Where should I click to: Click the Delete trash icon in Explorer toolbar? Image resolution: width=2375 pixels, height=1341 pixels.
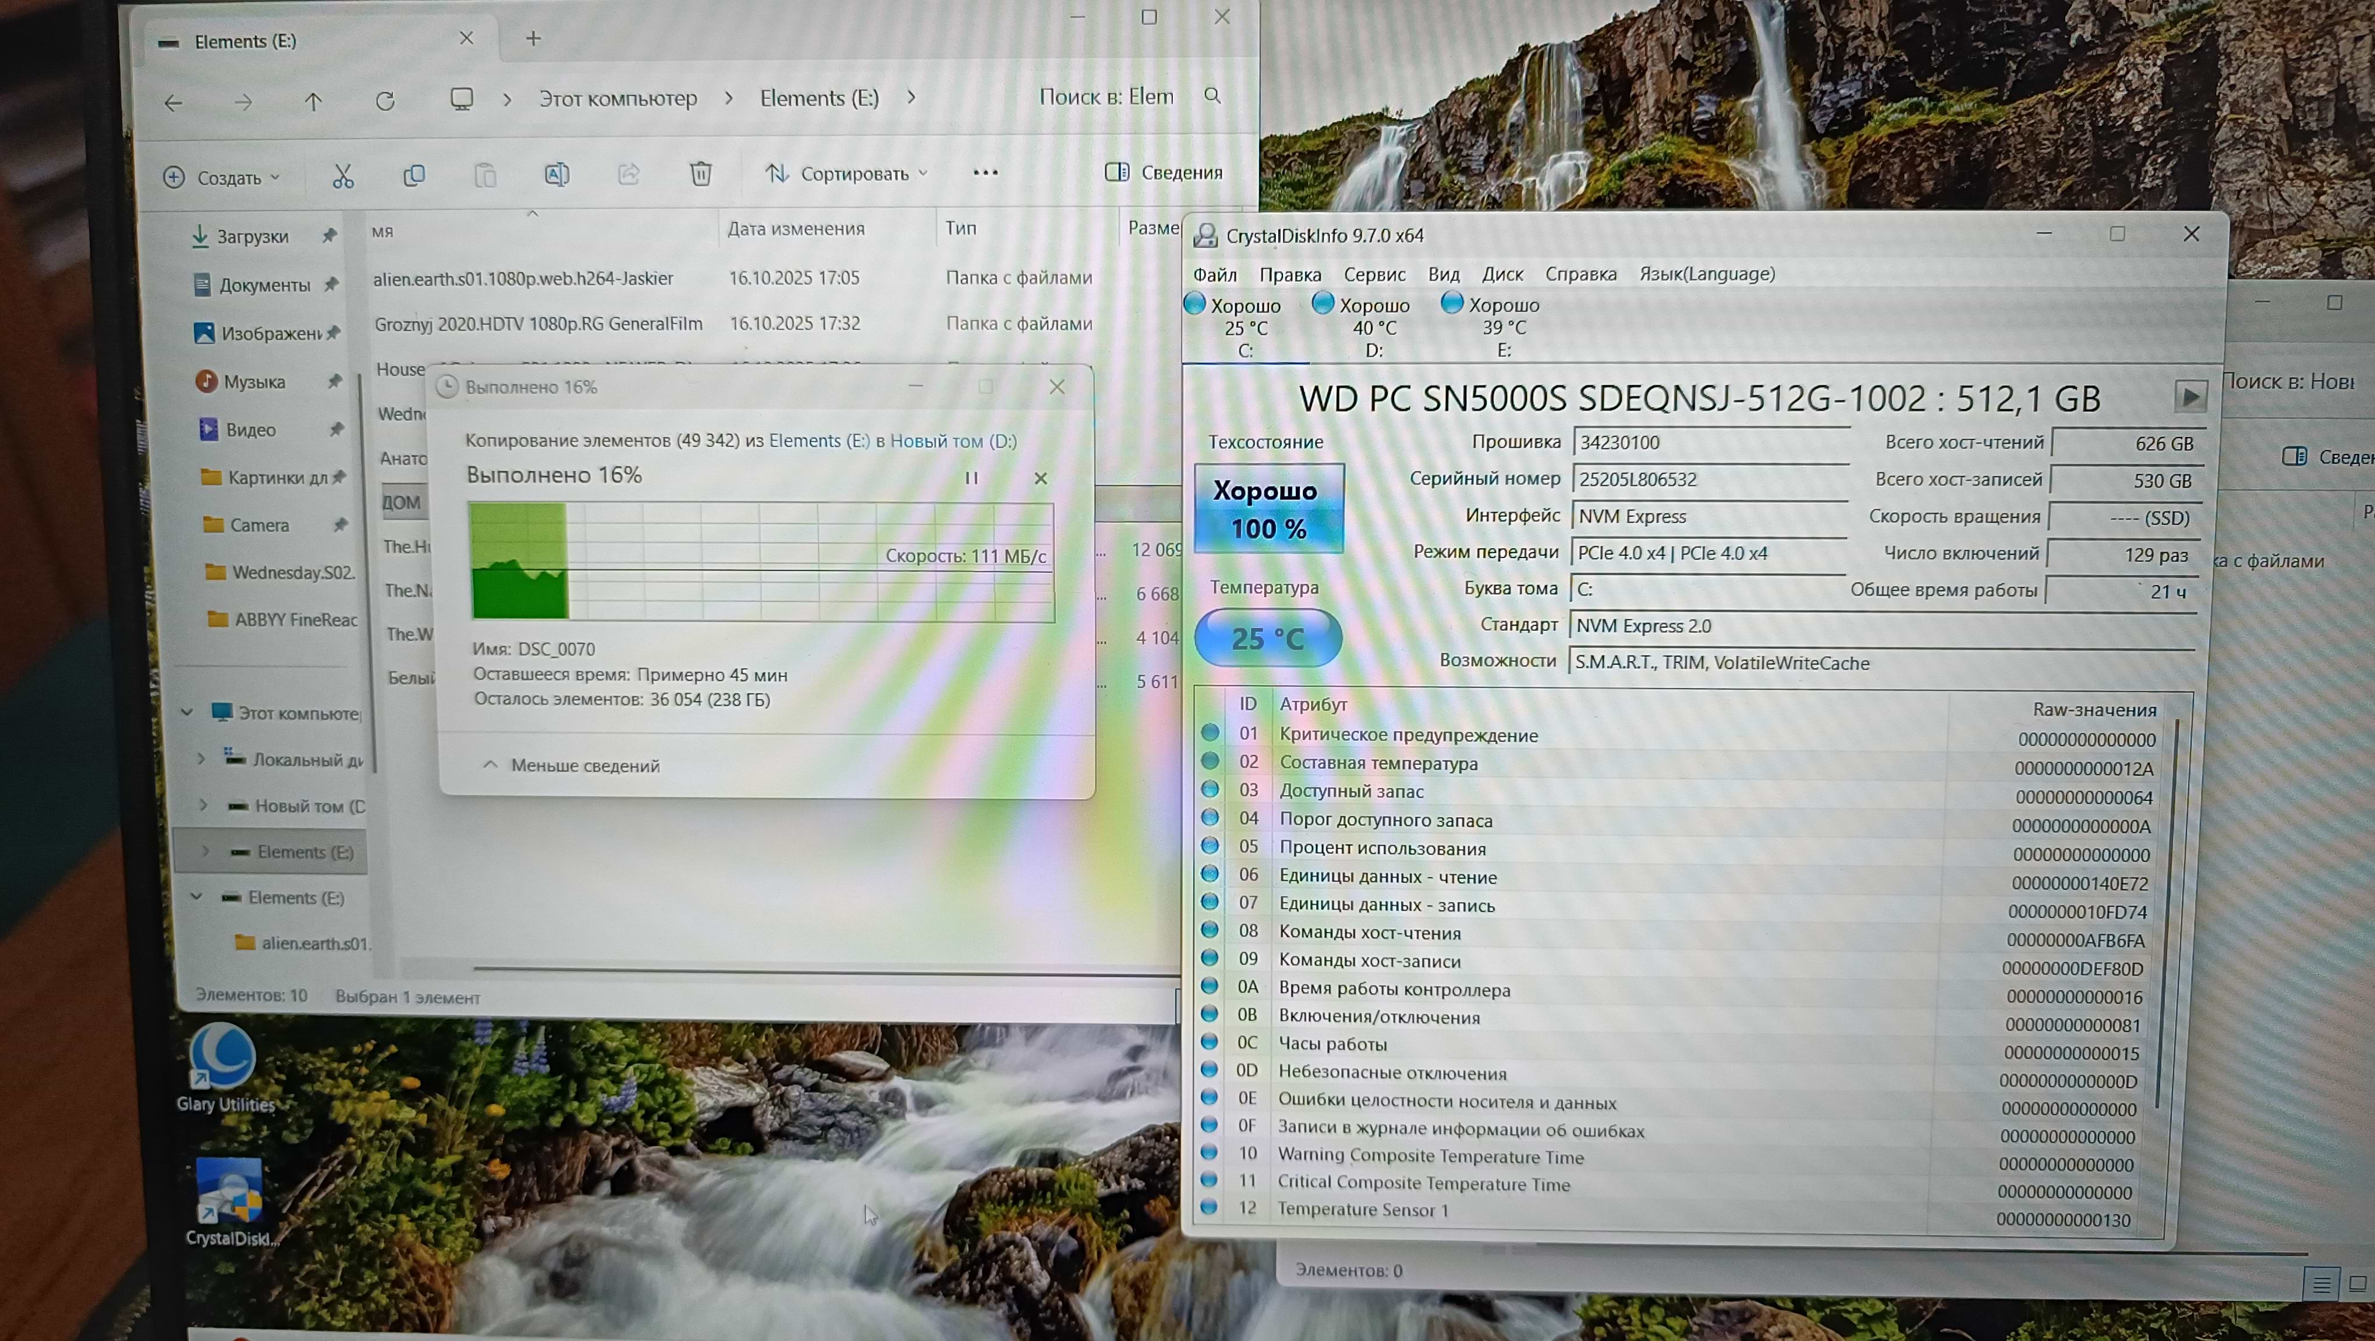(701, 173)
